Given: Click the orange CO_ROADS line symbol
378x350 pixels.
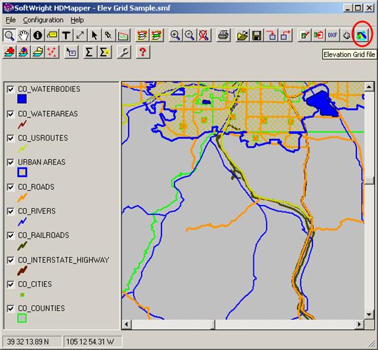Looking at the screenshot, I should tap(22, 198).
